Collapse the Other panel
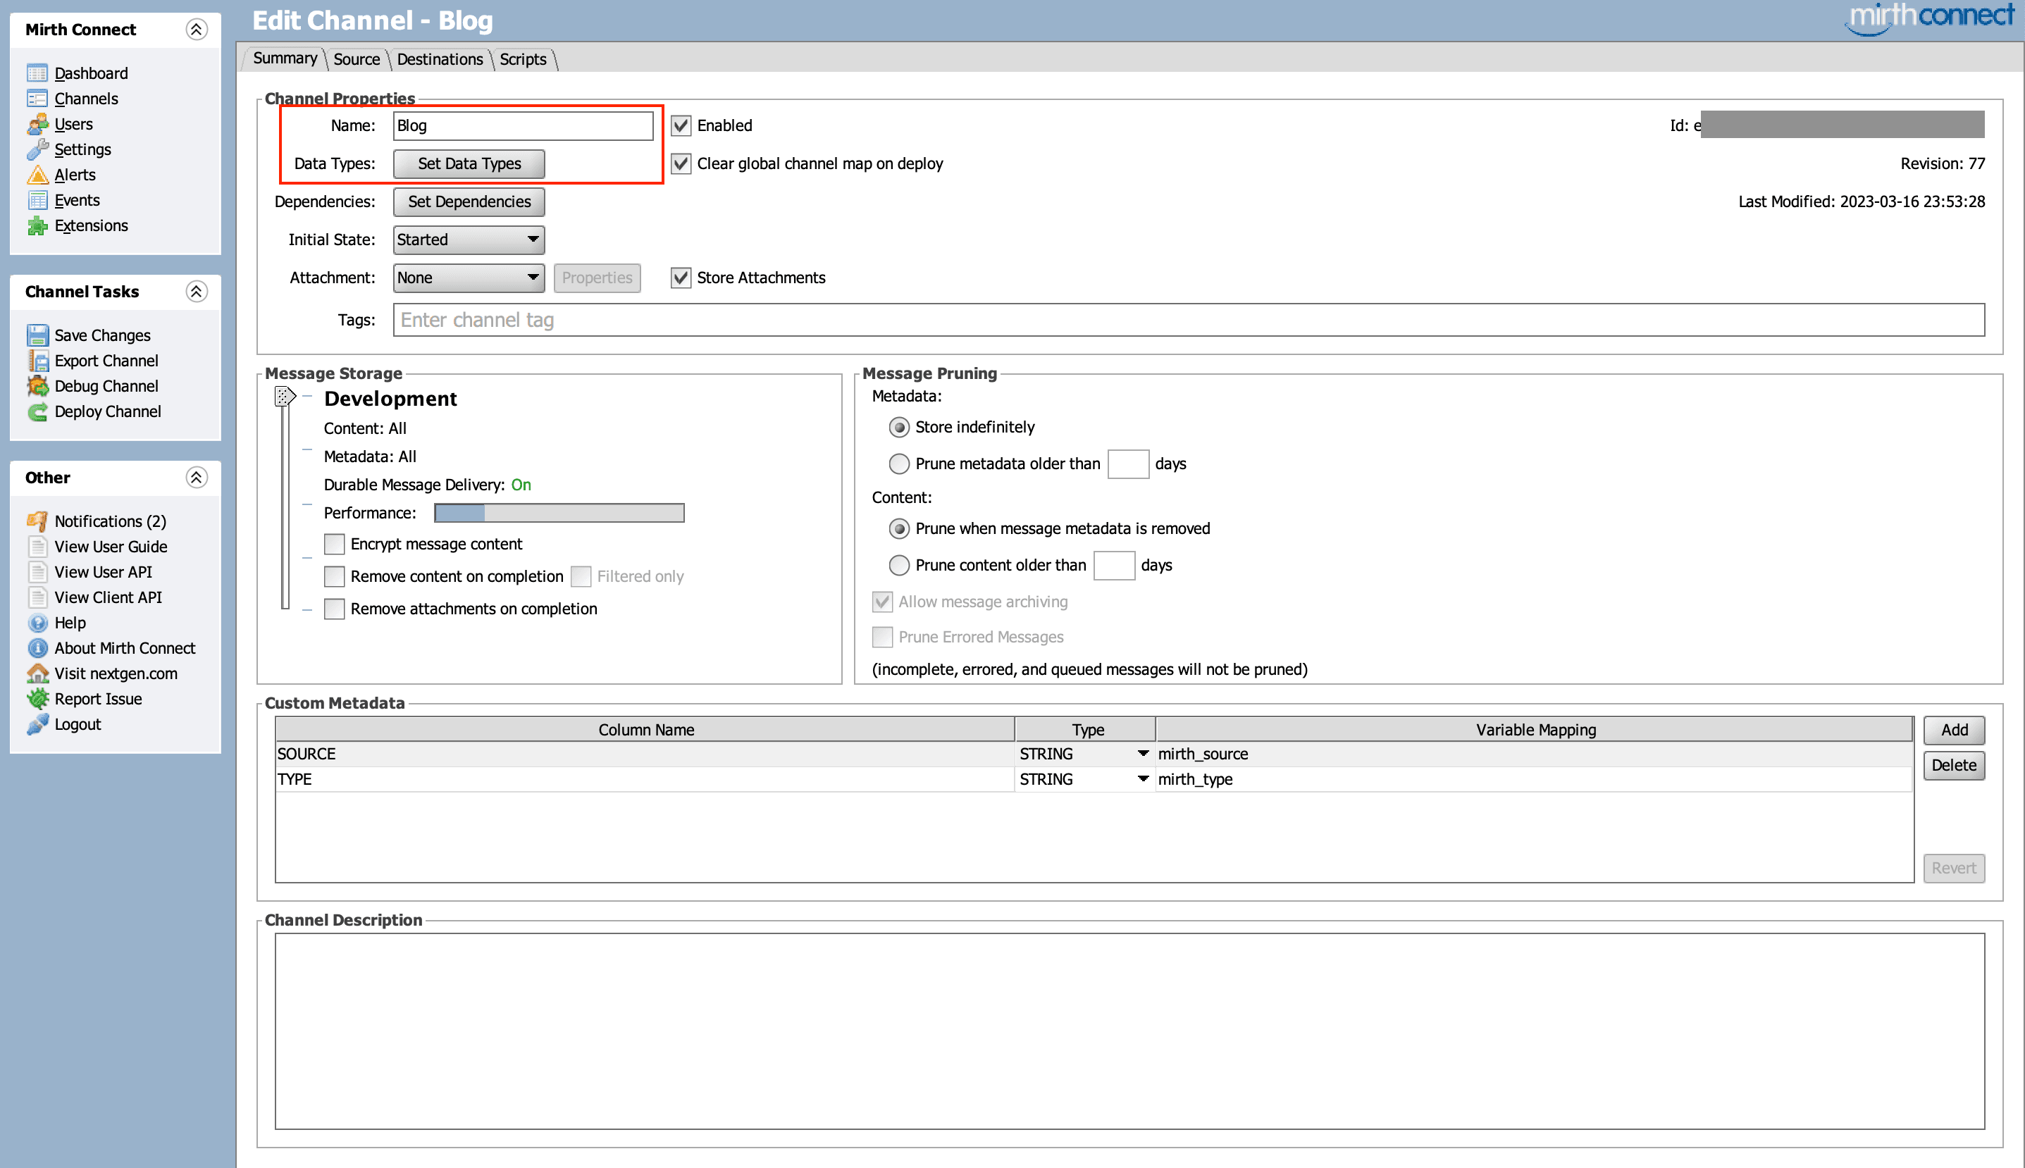 click(197, 478)
